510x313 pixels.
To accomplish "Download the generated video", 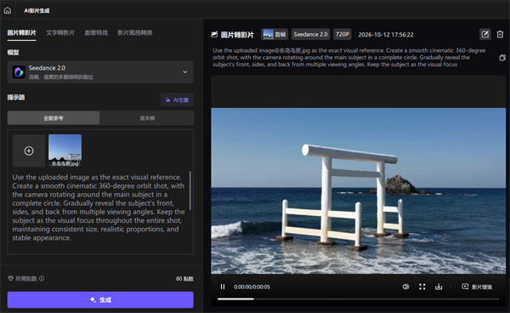I will pyautogui.click(x=439, y=287).
